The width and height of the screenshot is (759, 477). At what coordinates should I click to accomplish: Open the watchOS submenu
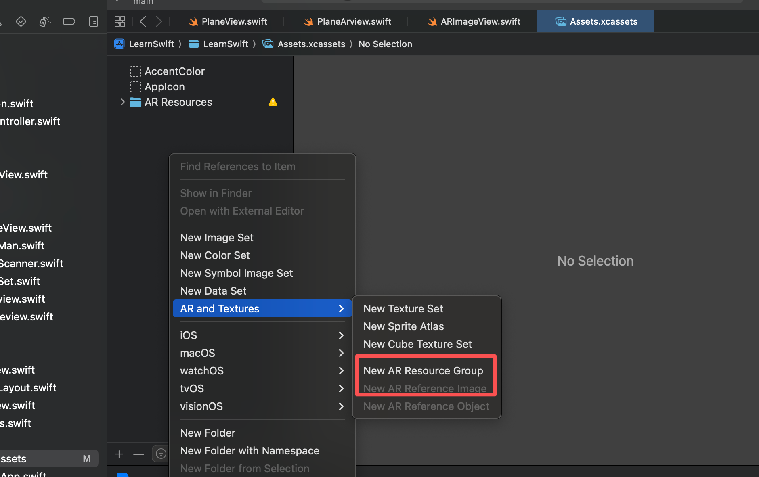coord(262,371)
